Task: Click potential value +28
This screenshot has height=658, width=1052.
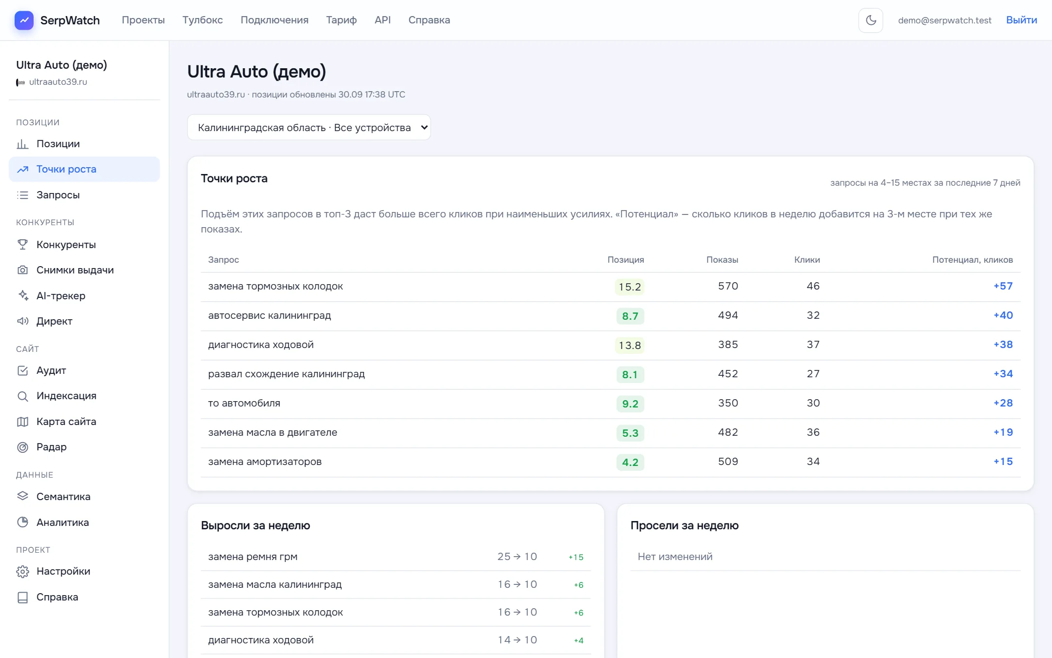Action: 1003,403
